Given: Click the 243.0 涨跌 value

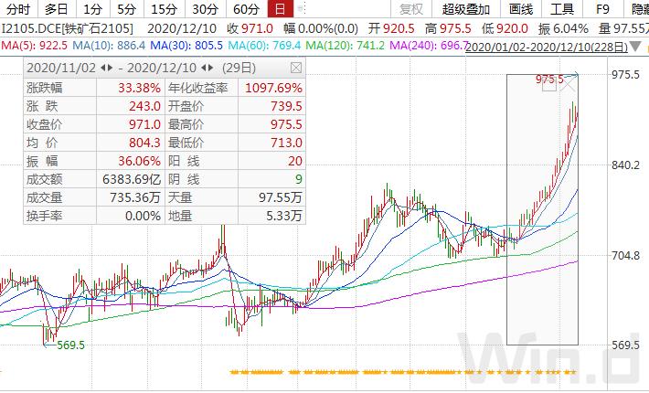Looking at the screenshot, I should tap(144, 106).
